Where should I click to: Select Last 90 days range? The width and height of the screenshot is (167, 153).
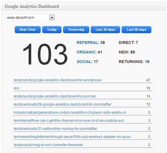pyautogui.click(x=137, y=30)
